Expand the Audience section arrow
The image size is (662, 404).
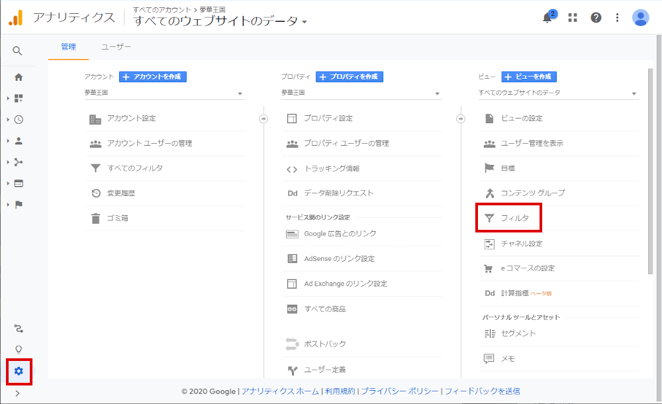tap(8, 140)
